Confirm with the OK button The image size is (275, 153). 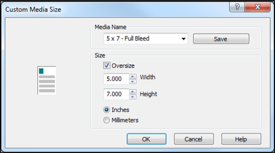146,139
